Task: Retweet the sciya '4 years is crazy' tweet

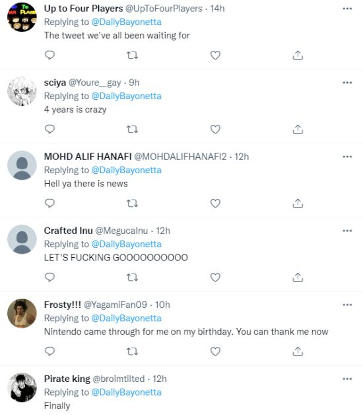Action: pyautogui.click(x=132, y=129)
